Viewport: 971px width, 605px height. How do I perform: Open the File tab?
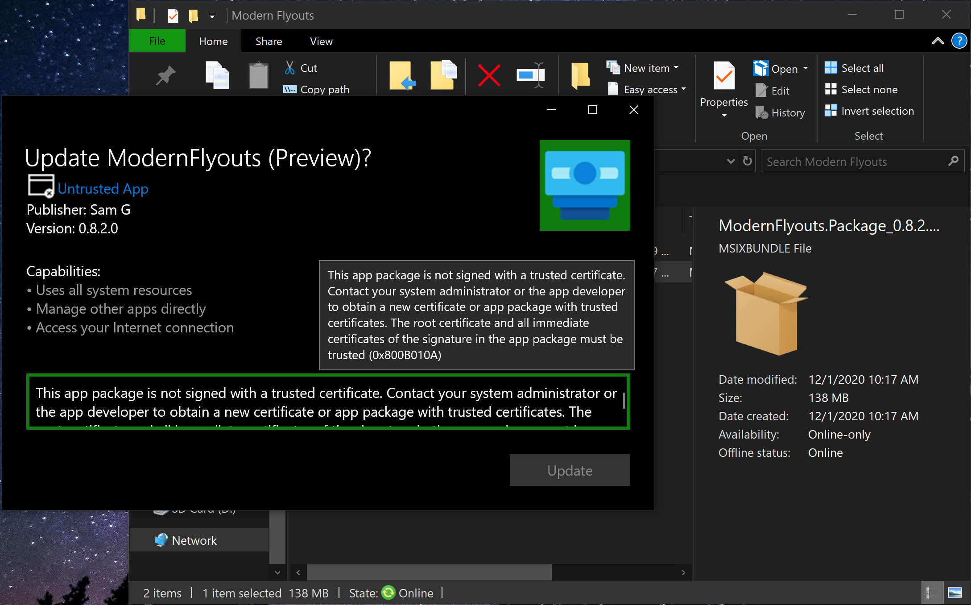157,41
